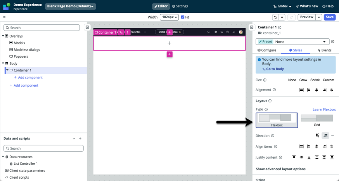
Task: Show info icon beside Justify content
Action: [x=281, y=157]
